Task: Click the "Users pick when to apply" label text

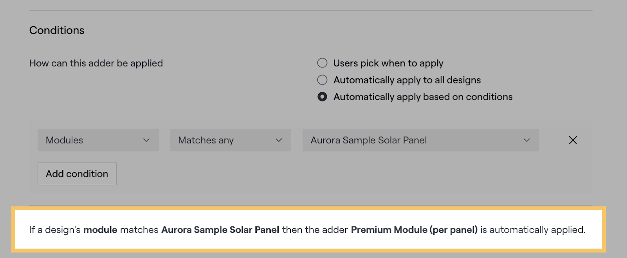Action: pos(388,63)
